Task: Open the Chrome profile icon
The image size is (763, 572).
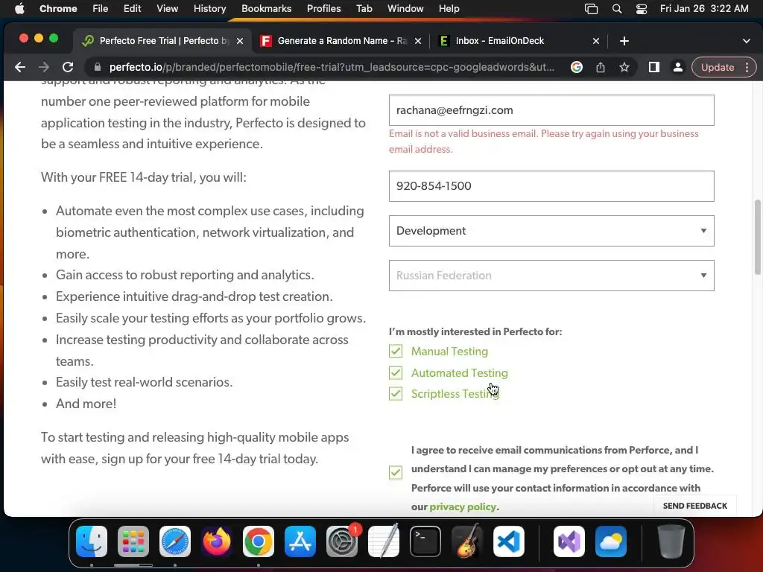Action: pyautogui.click(x=677, y=67)
